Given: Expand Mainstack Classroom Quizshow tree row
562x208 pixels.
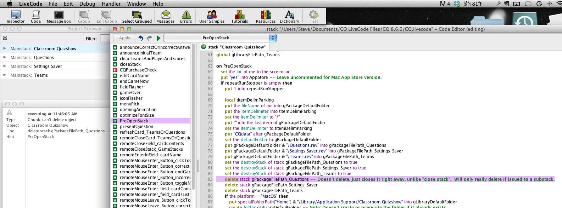Looking at the screenshot, I should click(x=5, y=48).
